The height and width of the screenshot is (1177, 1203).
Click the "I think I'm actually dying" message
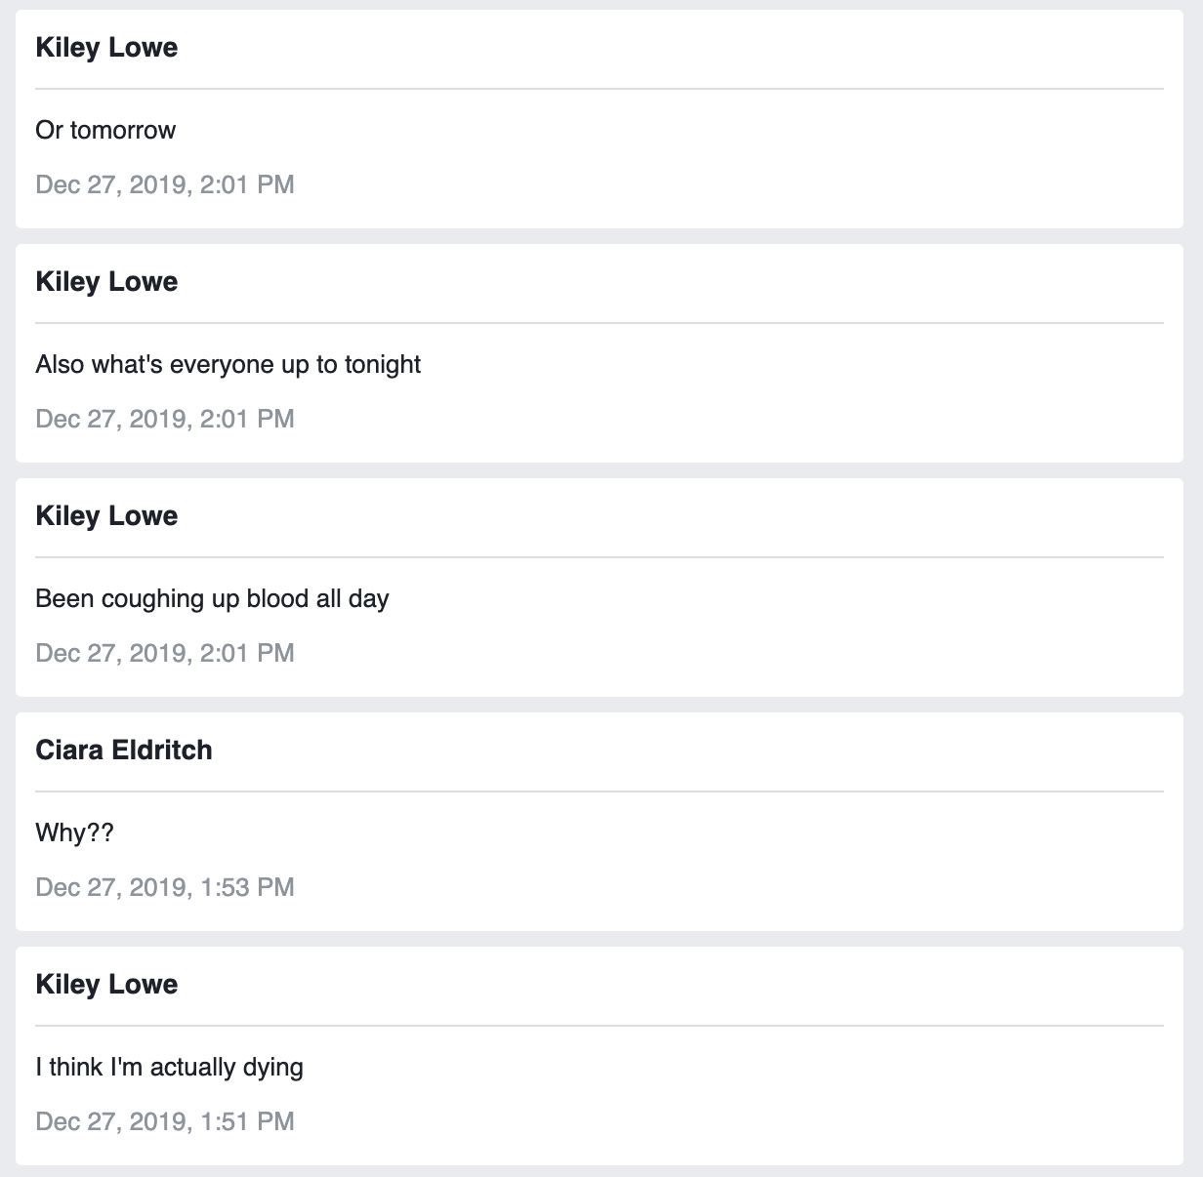(169, 1067)
